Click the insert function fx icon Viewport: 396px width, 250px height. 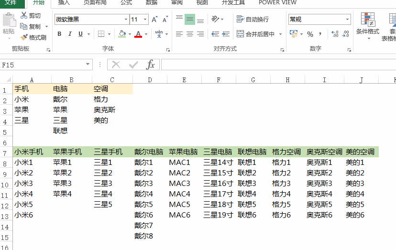point(150,65)
